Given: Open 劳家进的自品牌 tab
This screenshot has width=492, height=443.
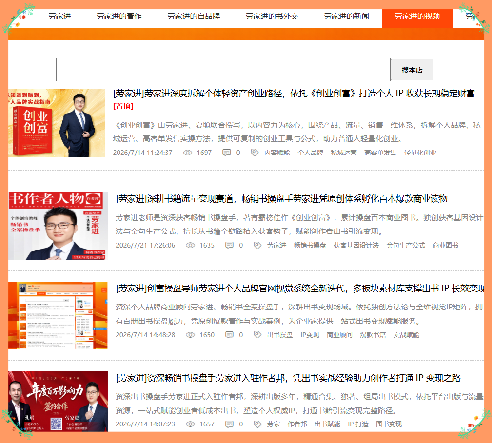Looking at the screenshot, I should coord(193,16).
